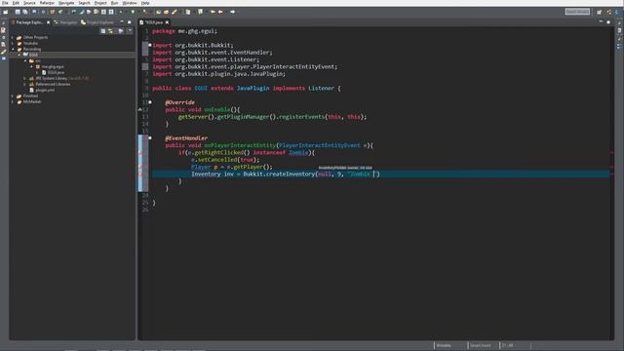Collapse the me.ghg.egui package node
This screenshot has height=351, width=624.
coord(31,67)
